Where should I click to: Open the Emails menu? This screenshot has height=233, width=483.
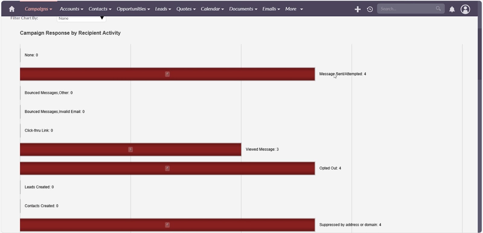pyautogui.click(x=271, y=9)
